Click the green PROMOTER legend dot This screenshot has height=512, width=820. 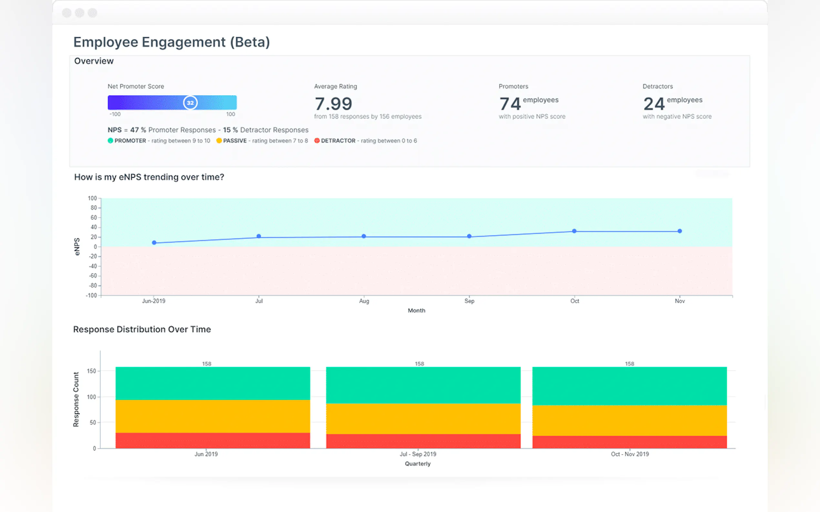click(110, 141)
